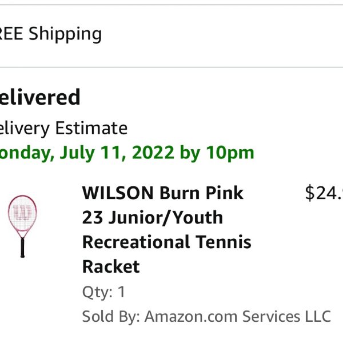Click the Amazon.com Services LLC seller name
Viewport: 343px width, 343px height.
click(238, 316)
